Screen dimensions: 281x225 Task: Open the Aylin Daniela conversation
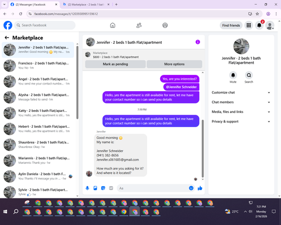tap(38, 177)
